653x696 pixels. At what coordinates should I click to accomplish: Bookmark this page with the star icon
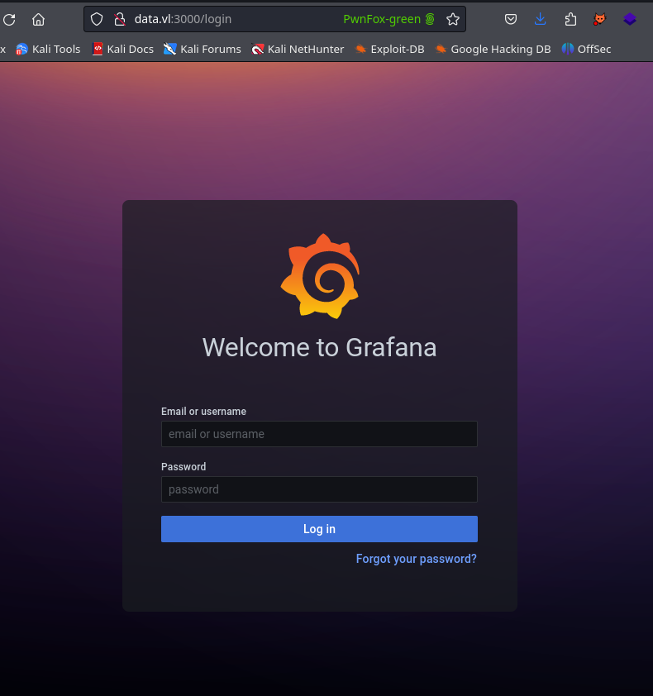[453, 19]
